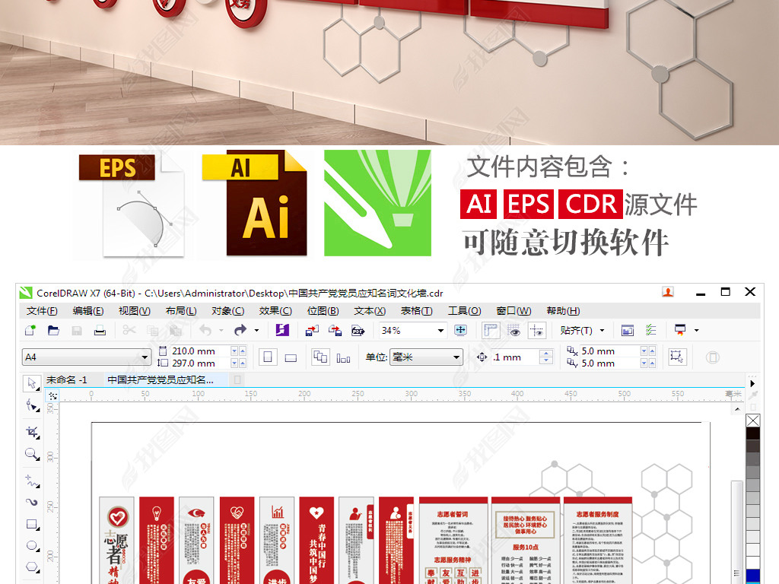
Task: Switch to the 未命名 -1 document tab
Action: coord(67,379)
